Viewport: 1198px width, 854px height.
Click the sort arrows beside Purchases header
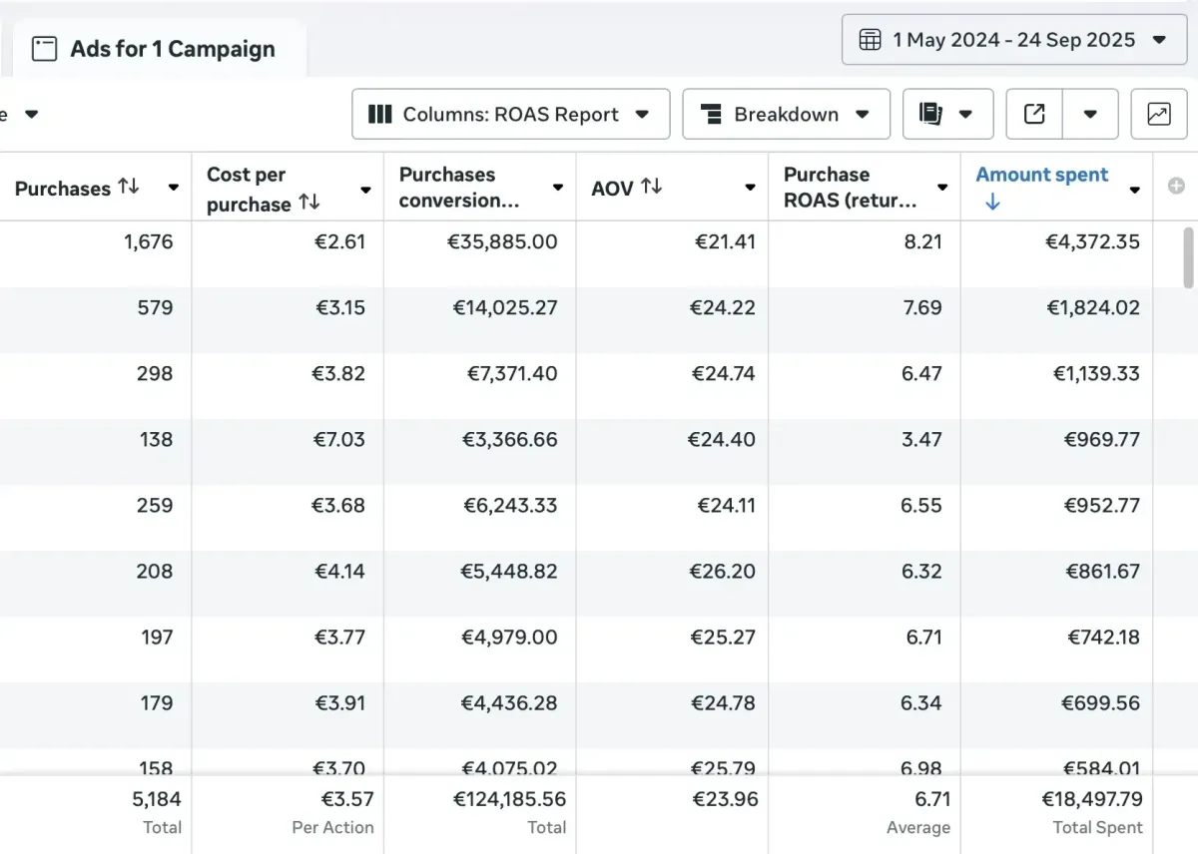tap(128, 187)
